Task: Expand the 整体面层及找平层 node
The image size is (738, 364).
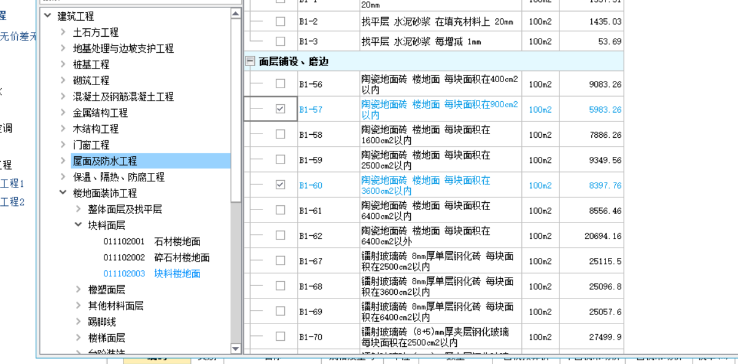Action: pos(78,209)
